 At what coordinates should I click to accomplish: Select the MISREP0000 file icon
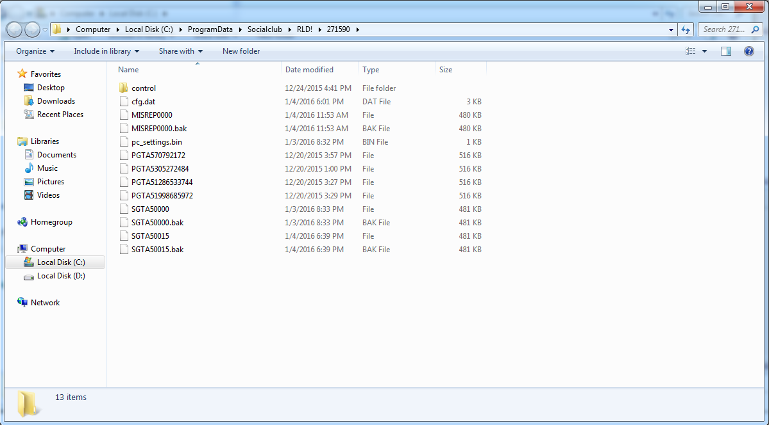(124, 115)
